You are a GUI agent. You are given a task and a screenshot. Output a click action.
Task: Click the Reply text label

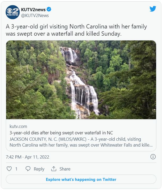pyautogui.click(x=39, y=169)
